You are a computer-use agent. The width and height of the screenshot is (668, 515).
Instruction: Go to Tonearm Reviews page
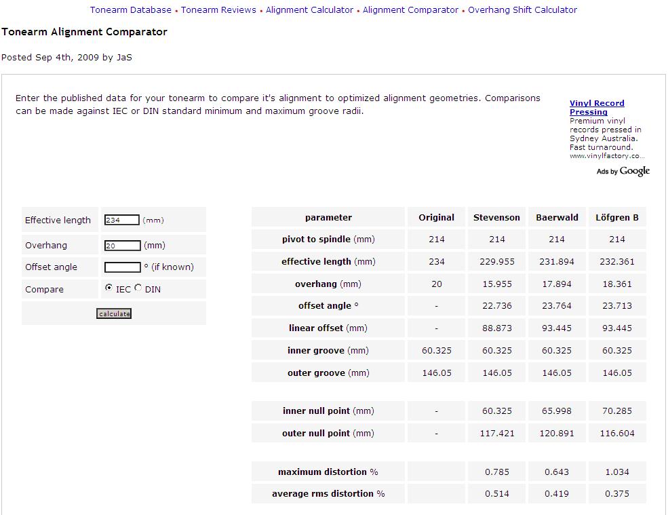pos(218,10)
